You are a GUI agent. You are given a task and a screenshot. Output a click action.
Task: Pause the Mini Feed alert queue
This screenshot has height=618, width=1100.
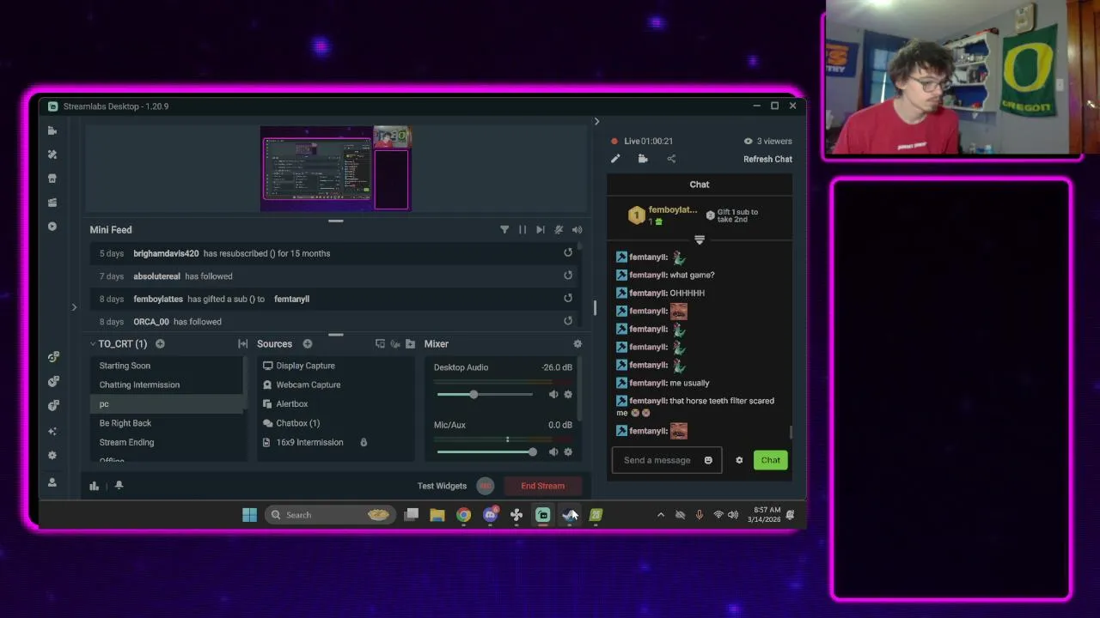tap(522, 230)
